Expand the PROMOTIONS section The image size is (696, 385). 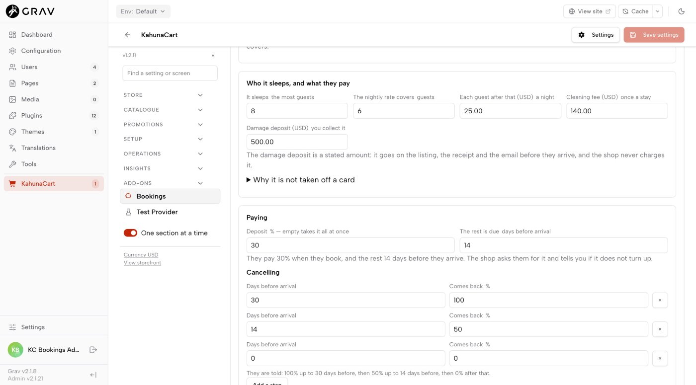[164, 124]
